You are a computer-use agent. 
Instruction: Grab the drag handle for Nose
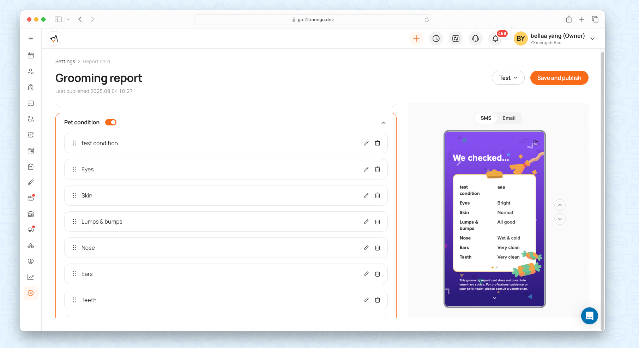[x=74, y=248]
